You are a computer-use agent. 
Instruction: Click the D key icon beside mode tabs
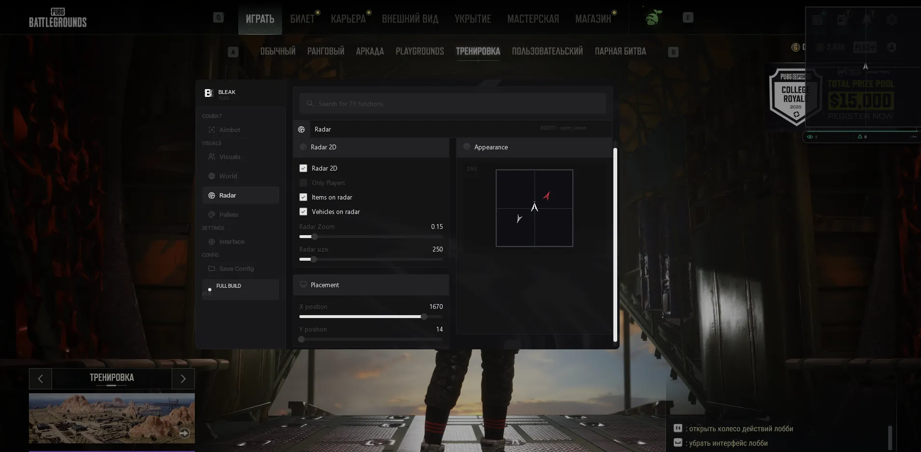coord(674,52)
